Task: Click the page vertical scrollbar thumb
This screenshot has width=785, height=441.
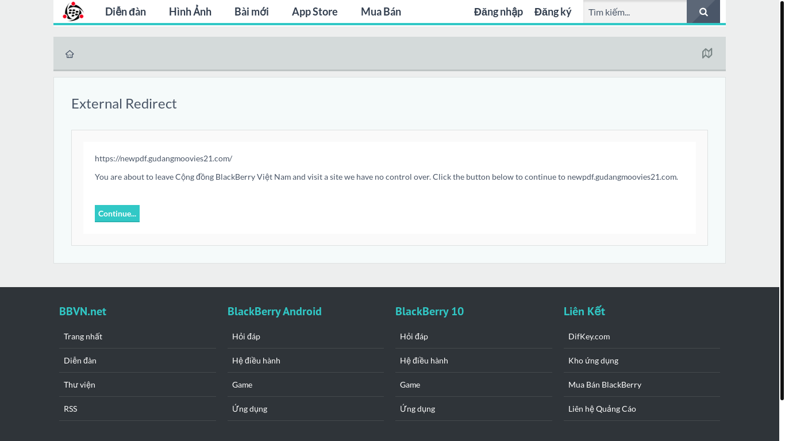Action: click(782, 200)
